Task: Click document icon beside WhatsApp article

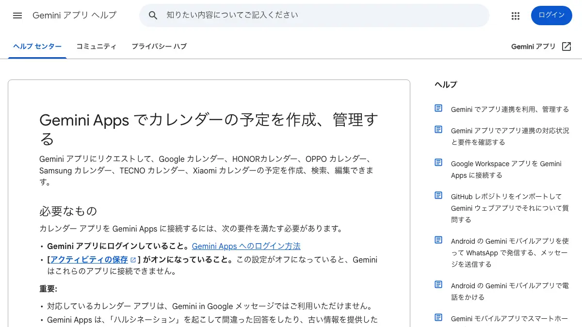Action: (x=438, y=240)
